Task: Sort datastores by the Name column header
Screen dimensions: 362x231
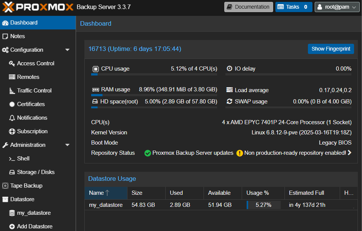Action: pos(96,193)
